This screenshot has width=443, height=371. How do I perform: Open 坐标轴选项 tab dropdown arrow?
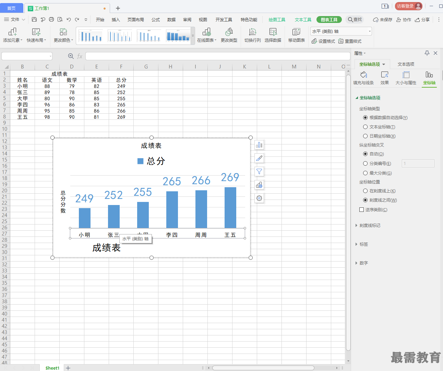coord(384,64)
